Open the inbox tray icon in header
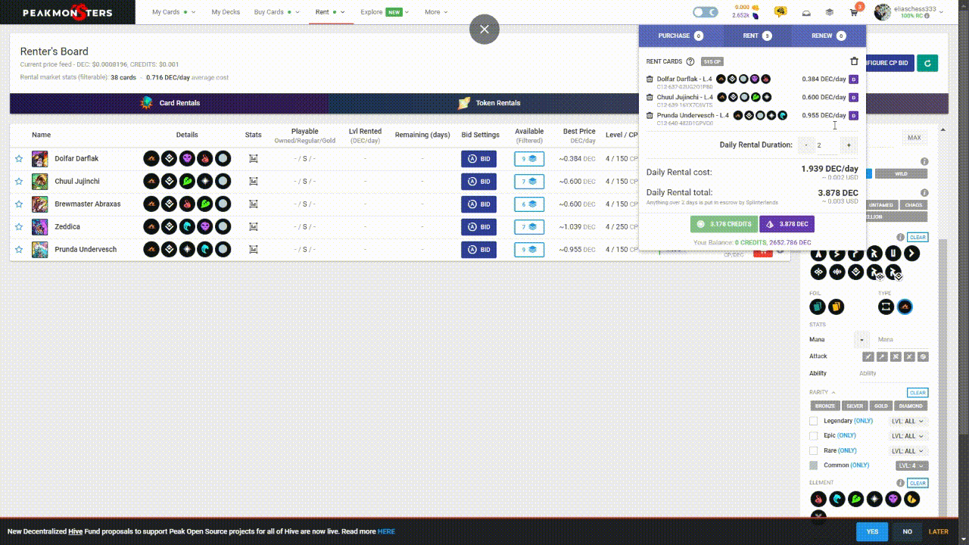 [807, 12]
